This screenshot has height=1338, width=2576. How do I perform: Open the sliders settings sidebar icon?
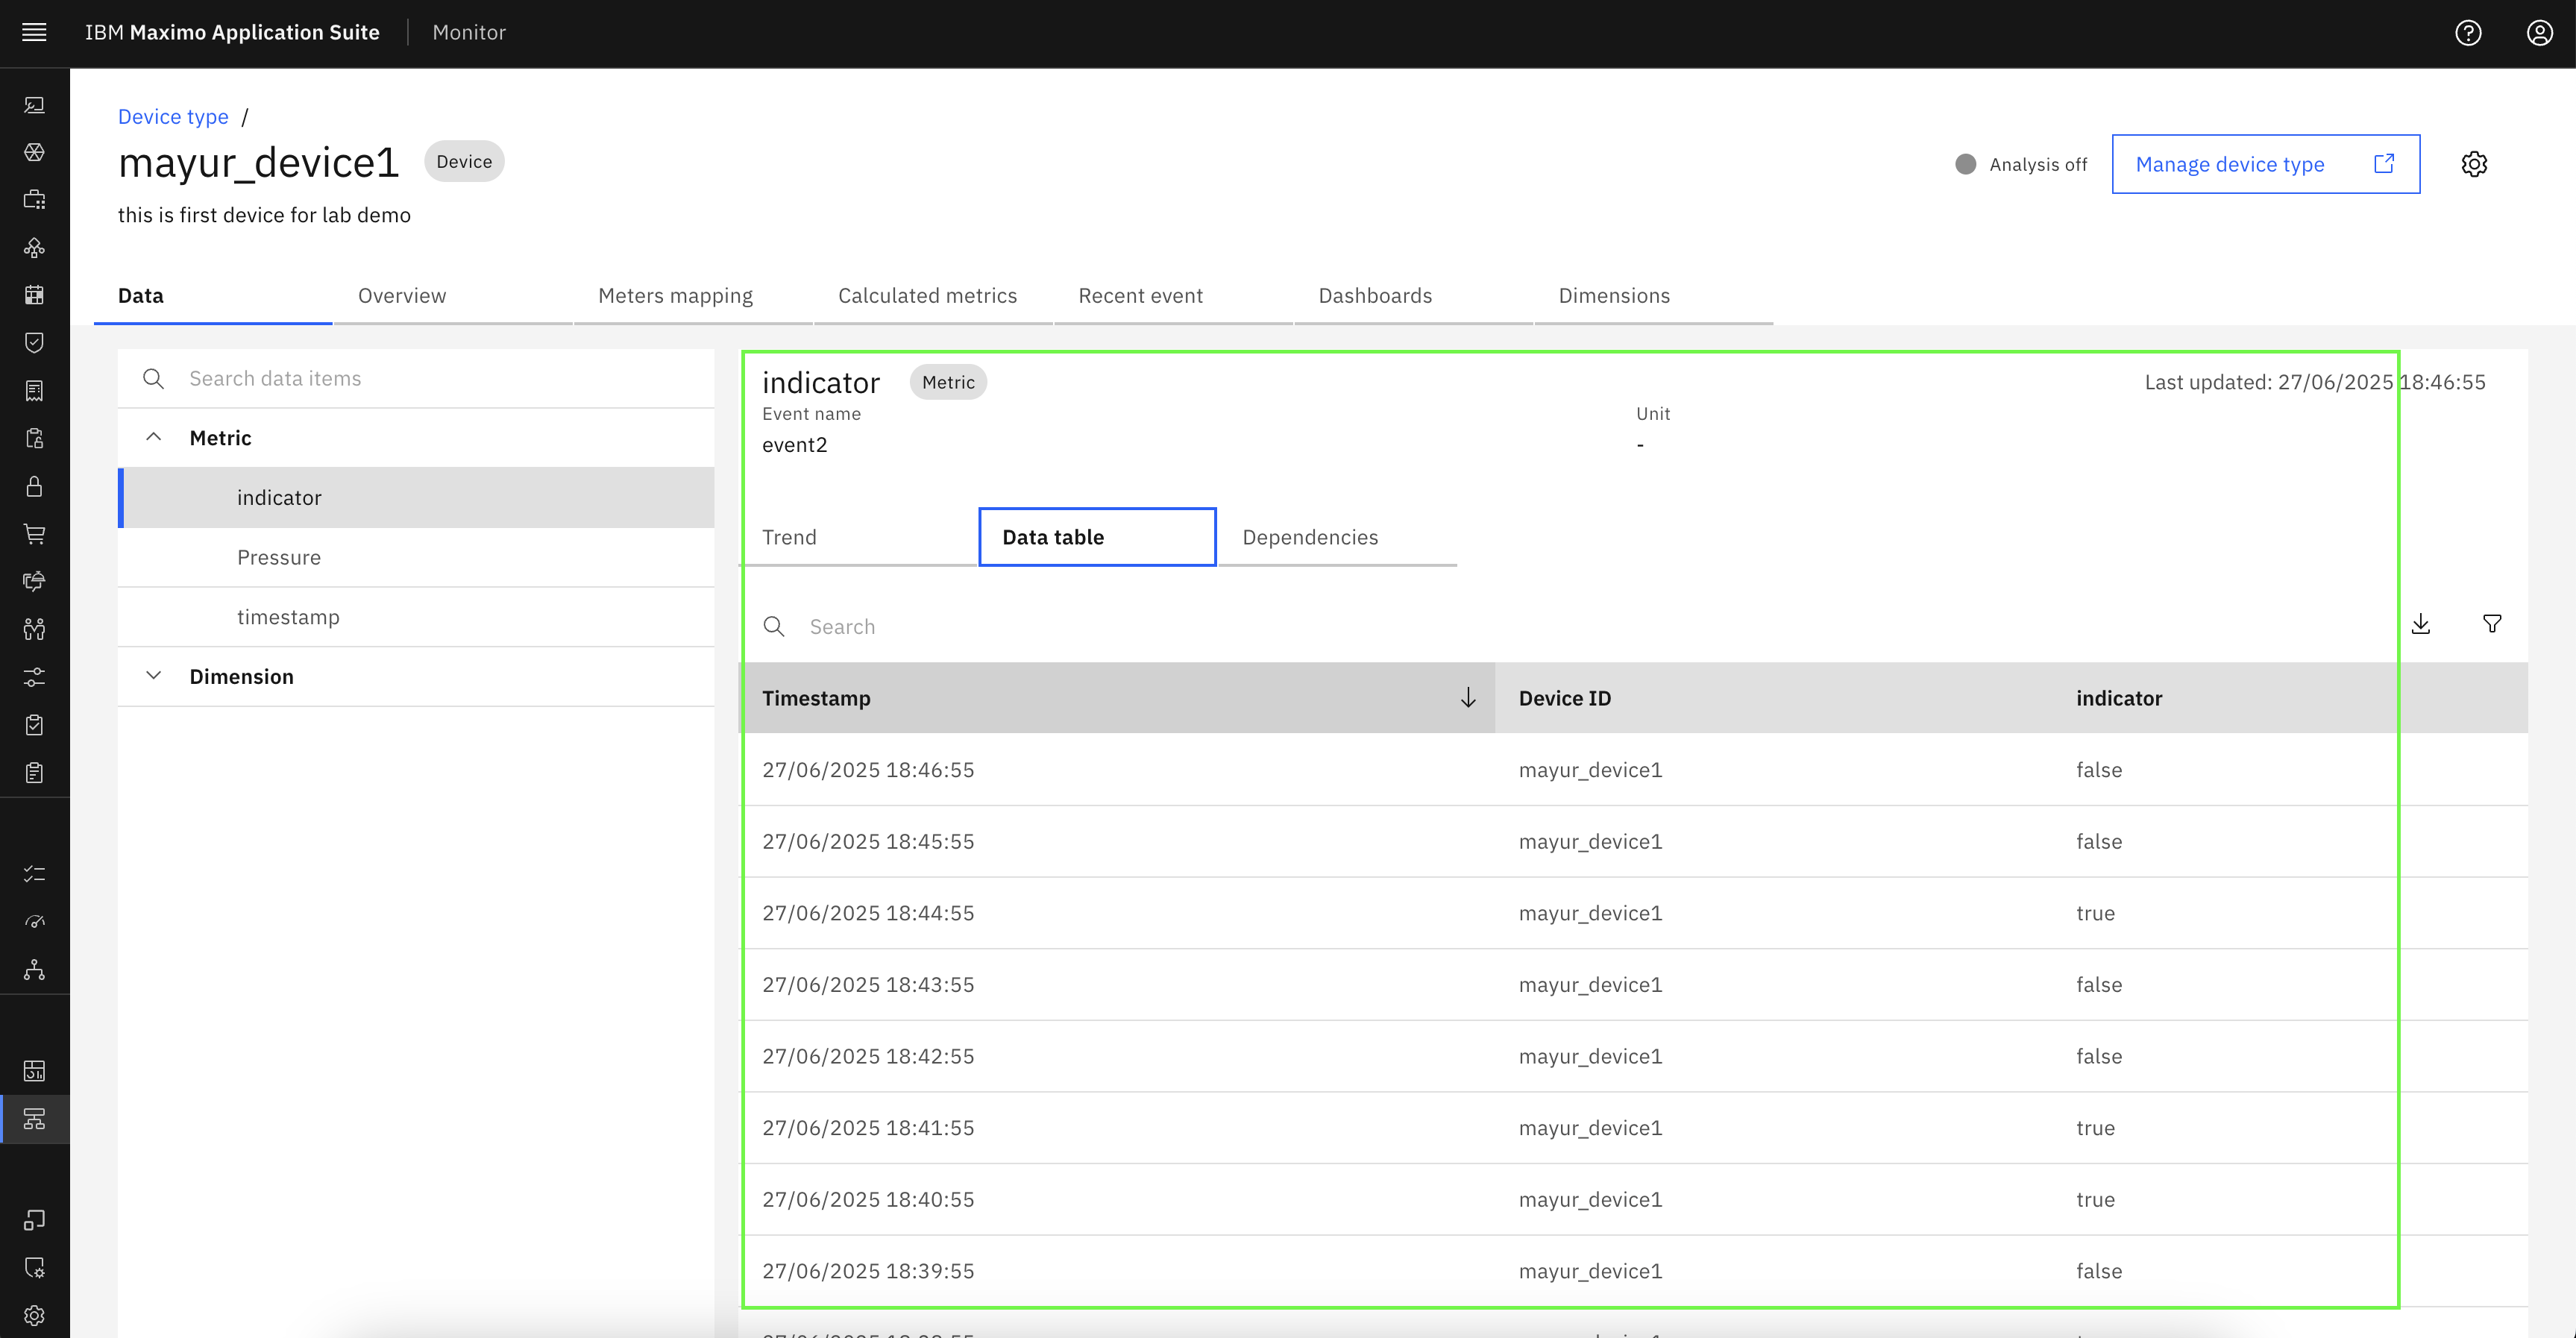(34, 677)
